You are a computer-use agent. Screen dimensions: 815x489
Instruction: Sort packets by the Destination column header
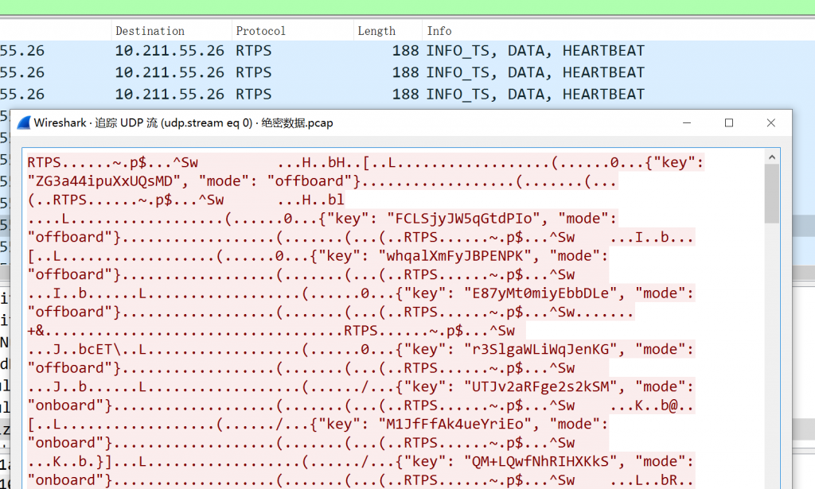point(150,31)
